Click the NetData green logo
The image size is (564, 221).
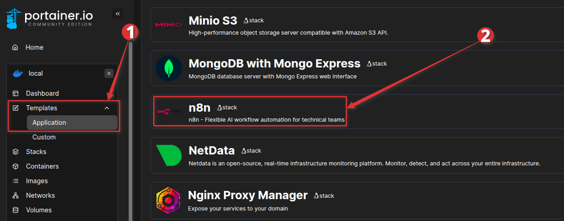click(x=168, y=155)
